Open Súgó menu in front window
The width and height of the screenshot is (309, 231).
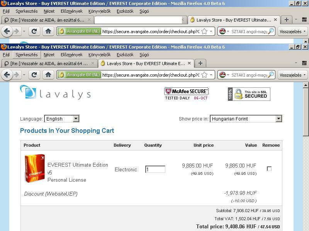pos(144,55)
